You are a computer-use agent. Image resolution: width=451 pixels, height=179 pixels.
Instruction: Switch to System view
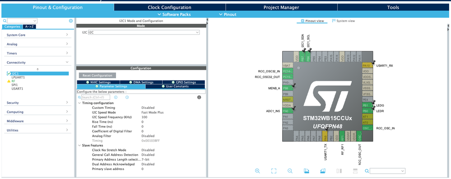click(x=344, y=21)
